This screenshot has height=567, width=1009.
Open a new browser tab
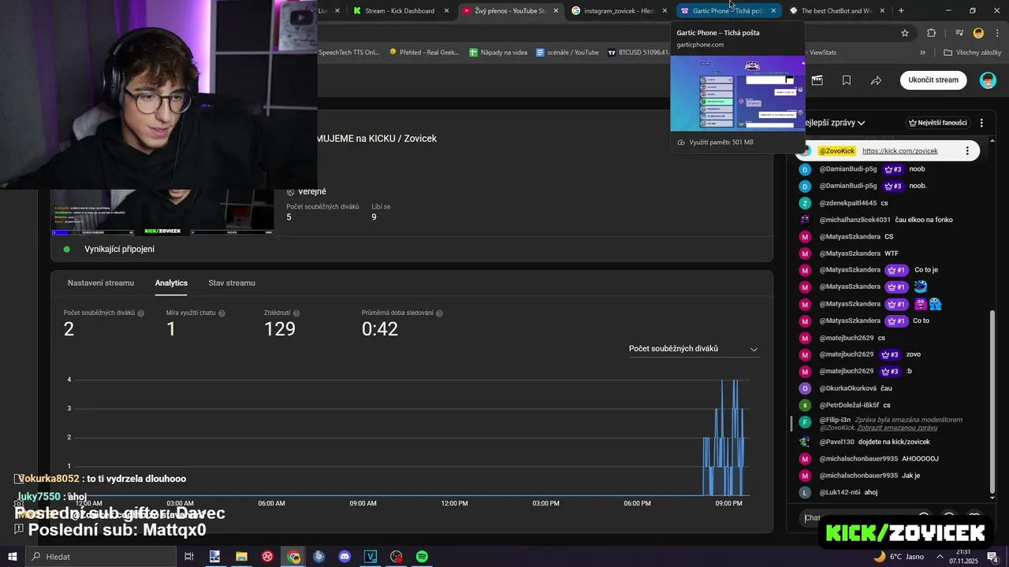coord(901,10)
